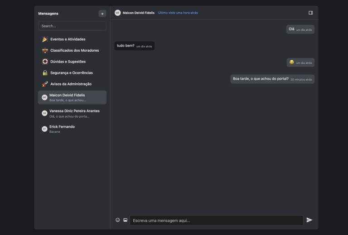Image resolution: width=348 pixels, height=235 pixels.
Task: Select the Classificados dos Moradores channel
Action: 74,50
